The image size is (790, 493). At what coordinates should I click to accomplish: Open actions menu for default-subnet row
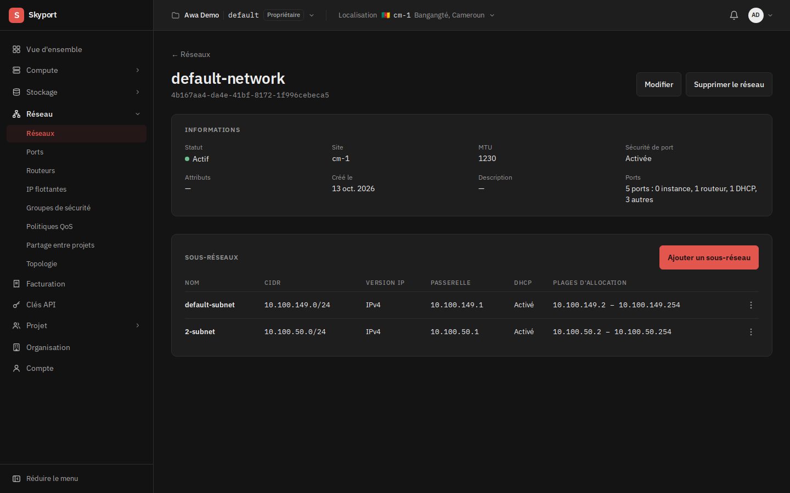click(x=751, y=305)
